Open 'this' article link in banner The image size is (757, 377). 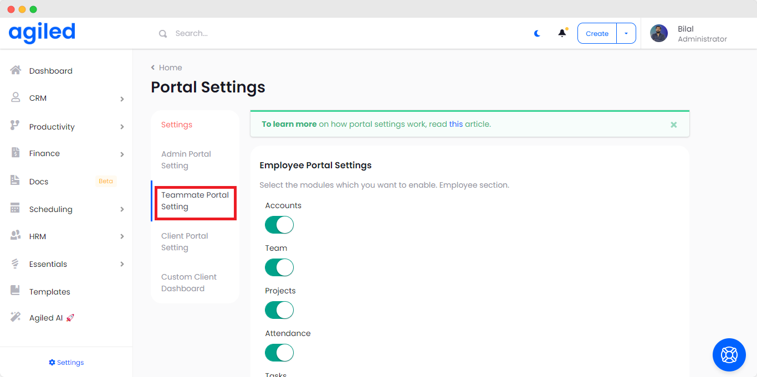click(456, 124)
